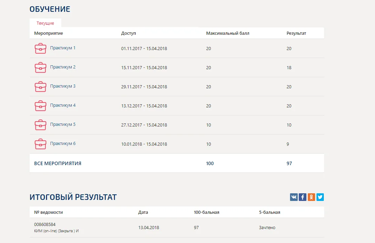The width and height of the screenshot is (375, 243).
Task: Click the ИТОГОВЫЙ РЕЗУЛЬТАТ heading
Action: (x=73, y=197)
